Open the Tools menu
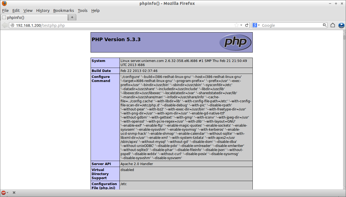This screenshot has width=346, height=197. tap(82, 11)
